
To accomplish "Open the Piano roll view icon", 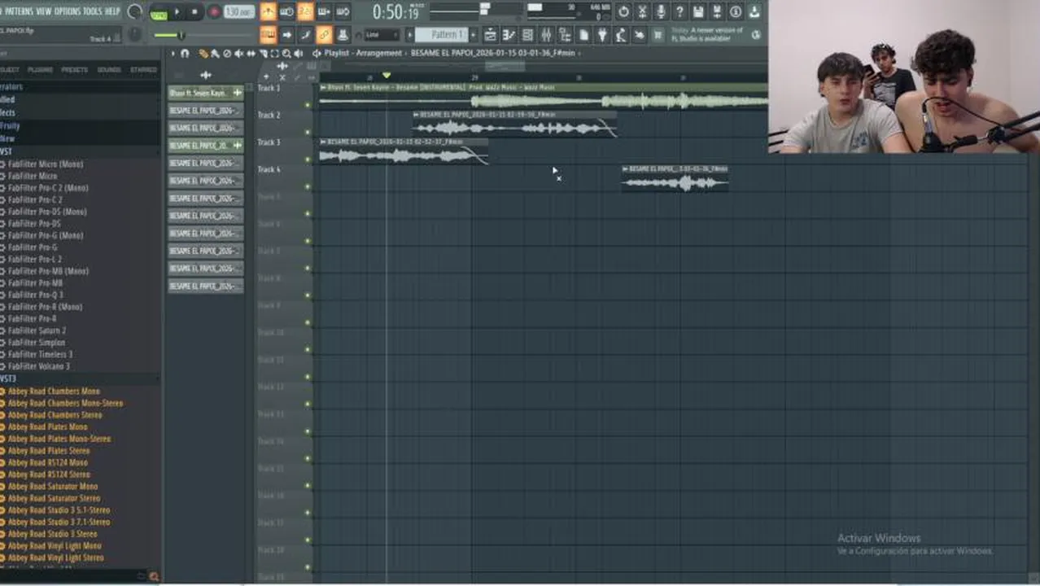I will point(509,34).
